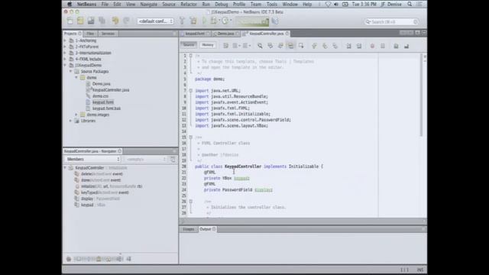Image resolution: width=489 pixels, height=275 pixels.
Task: Click Find Next Occurrence icon
Action: [280, 46]
